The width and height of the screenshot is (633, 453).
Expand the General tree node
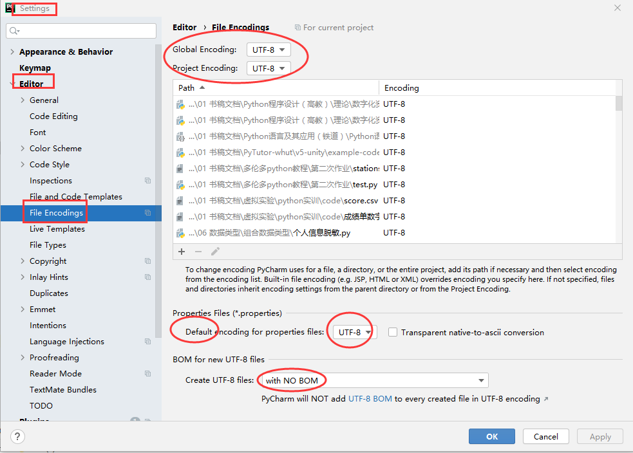pyautogui.click(x=23, y=100)
